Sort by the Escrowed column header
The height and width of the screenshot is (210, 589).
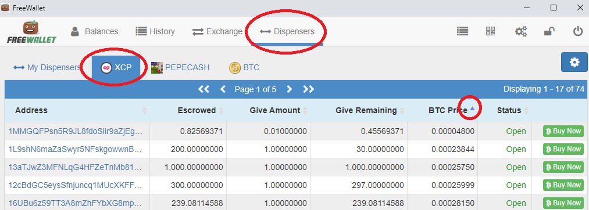point(197,110)
